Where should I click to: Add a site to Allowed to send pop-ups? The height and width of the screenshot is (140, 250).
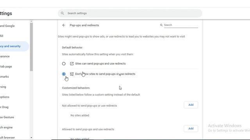191,129
